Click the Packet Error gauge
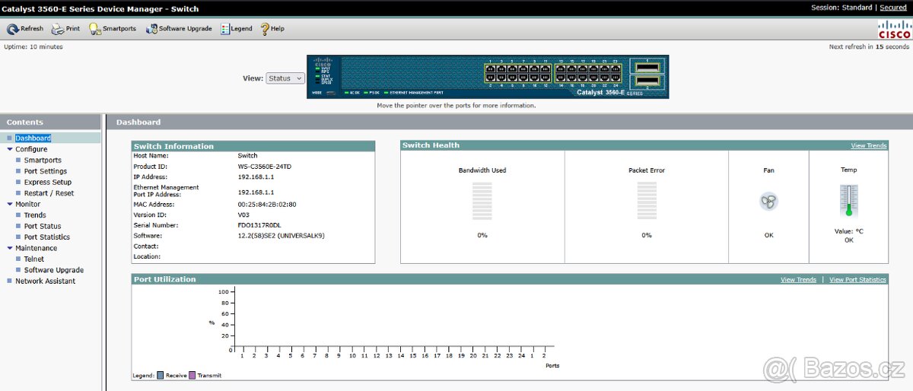The height and width of the screenshot is (391, 913). 647,202
